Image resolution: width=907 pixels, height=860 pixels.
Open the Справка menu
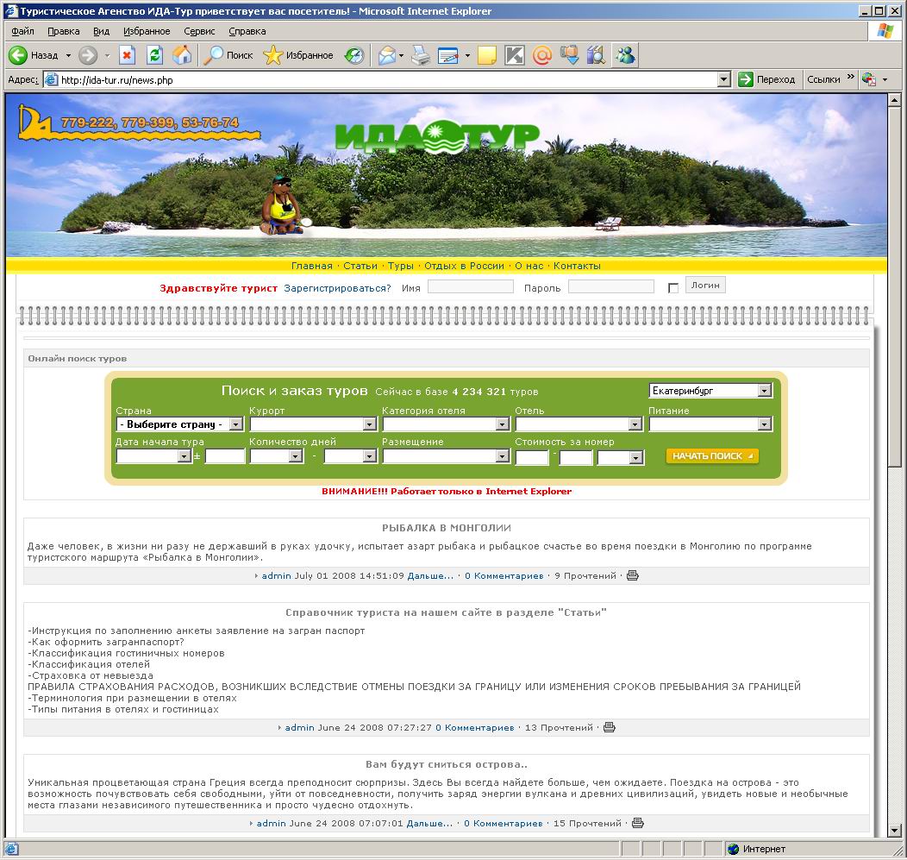tap(247, 31)
